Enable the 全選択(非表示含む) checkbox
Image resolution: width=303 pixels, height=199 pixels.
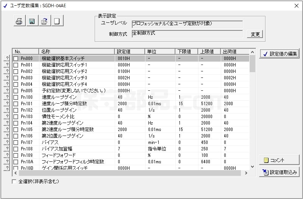[14, 182]
